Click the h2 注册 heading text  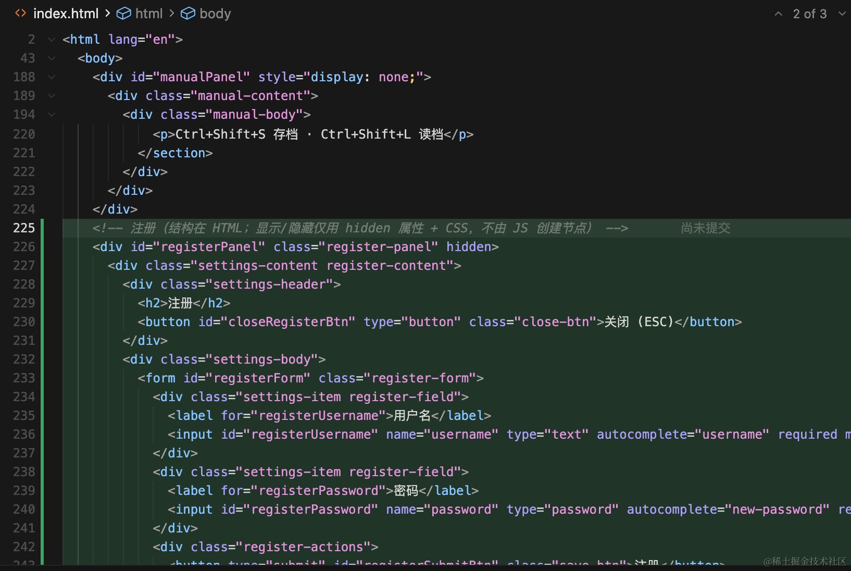pos(180,303)
